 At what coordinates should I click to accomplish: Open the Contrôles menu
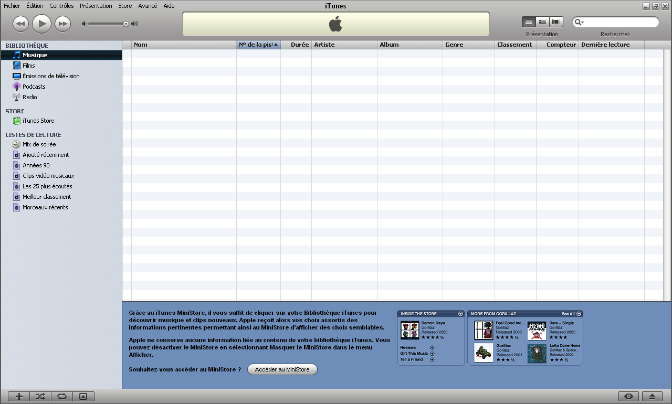(x=61, y=6)
